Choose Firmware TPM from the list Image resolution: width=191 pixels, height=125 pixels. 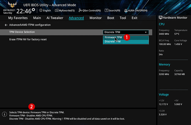[x=126, y=37]
